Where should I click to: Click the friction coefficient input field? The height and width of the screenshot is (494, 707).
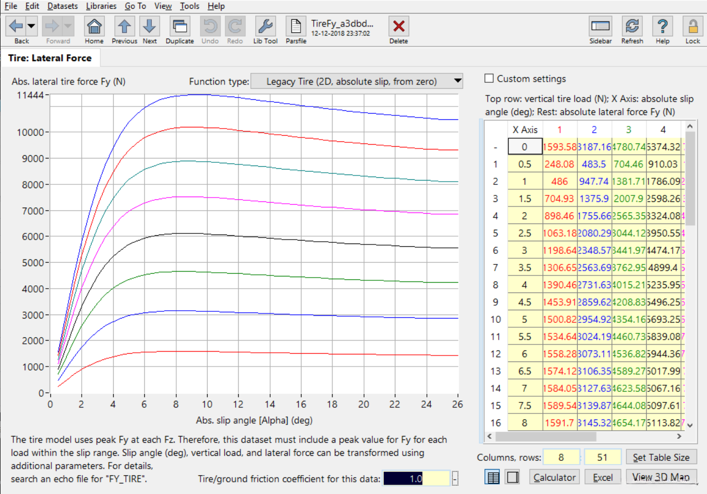tap(416, 479)
